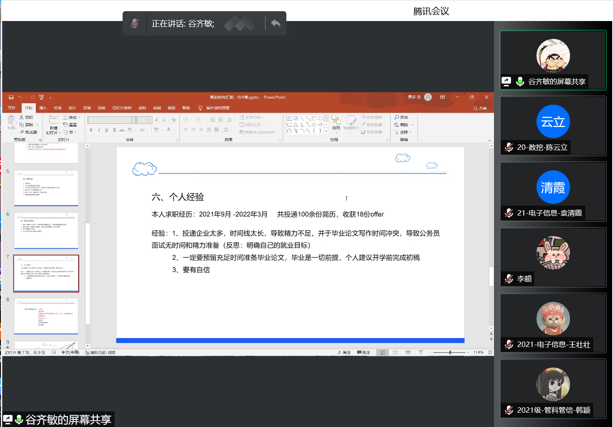
Task: Click the Find magnifier icon
Action: pyautogui.click(x=397, y=117)
